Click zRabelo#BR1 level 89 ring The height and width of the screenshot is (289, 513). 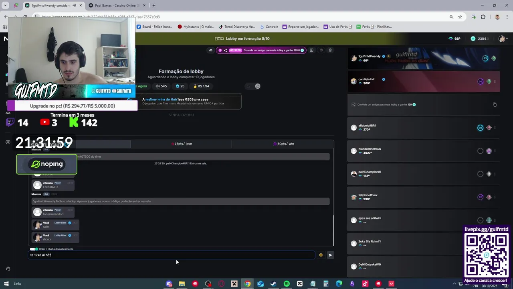coord(481,128)
